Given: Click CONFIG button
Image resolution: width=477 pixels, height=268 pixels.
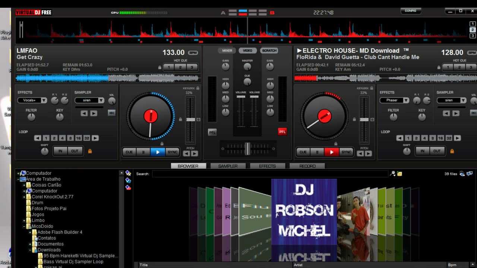Looking at the screenshot, I should coord(411,11).
